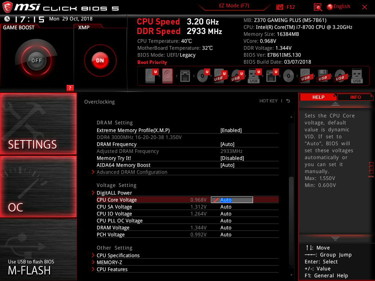Click the CPU Core Voltage 0.968V reading

(198, 200)
